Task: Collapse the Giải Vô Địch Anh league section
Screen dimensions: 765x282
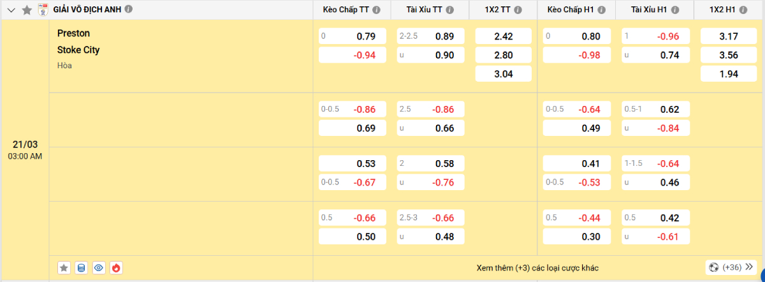Action: point(11,10)
